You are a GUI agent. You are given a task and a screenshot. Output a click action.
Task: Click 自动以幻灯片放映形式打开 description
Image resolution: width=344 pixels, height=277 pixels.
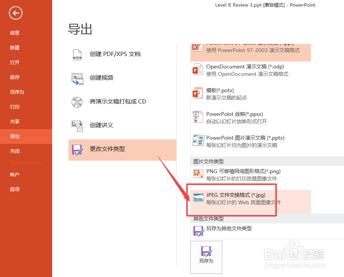click(237, 121)
